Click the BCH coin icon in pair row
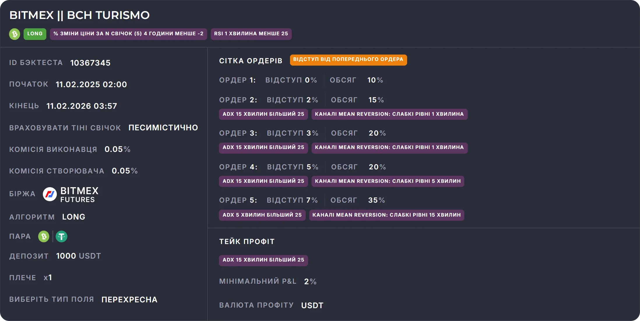The image size is (640, 321). (44, 236)
